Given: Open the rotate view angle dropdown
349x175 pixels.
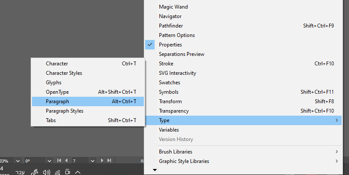Looking at the screenshot, I should [48, 160].
